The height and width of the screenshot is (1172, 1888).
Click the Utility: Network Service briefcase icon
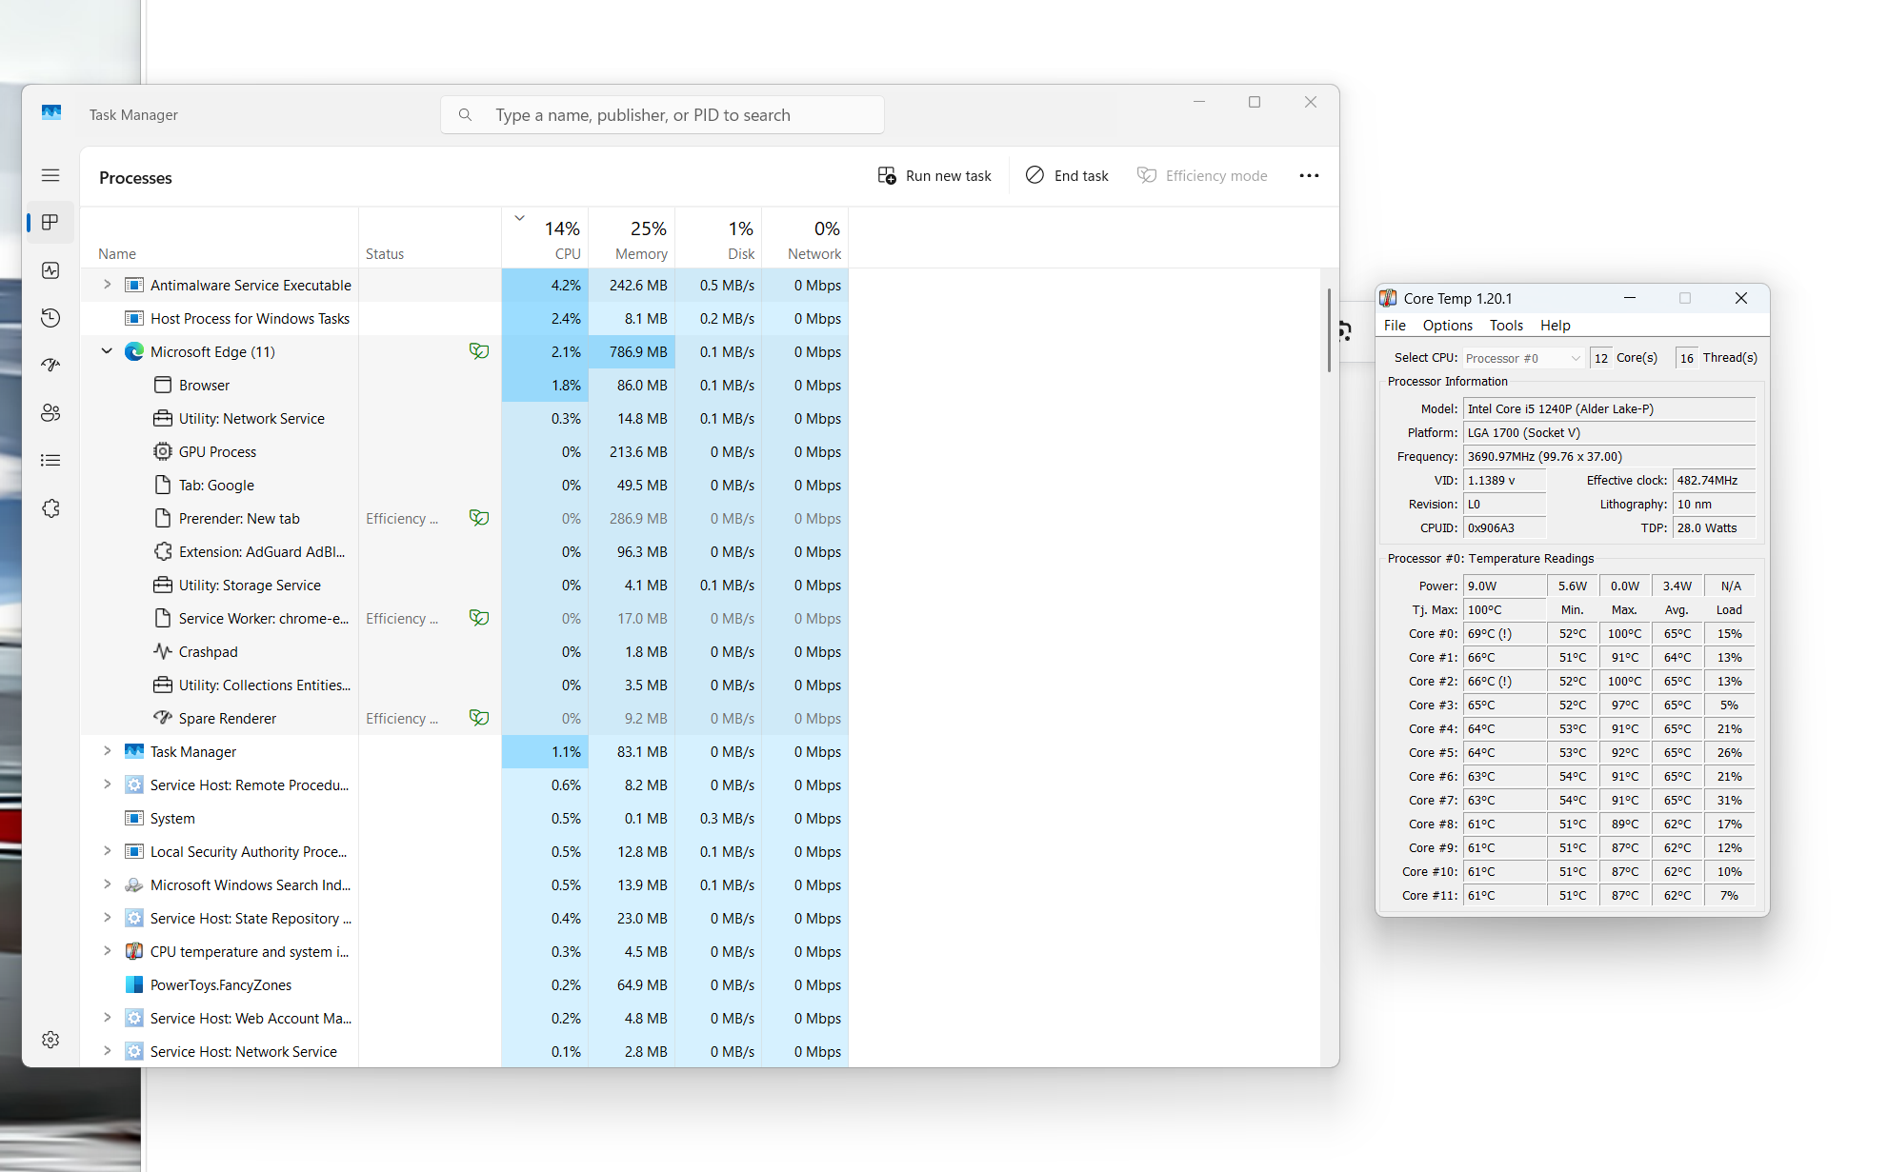coord(163,418)
